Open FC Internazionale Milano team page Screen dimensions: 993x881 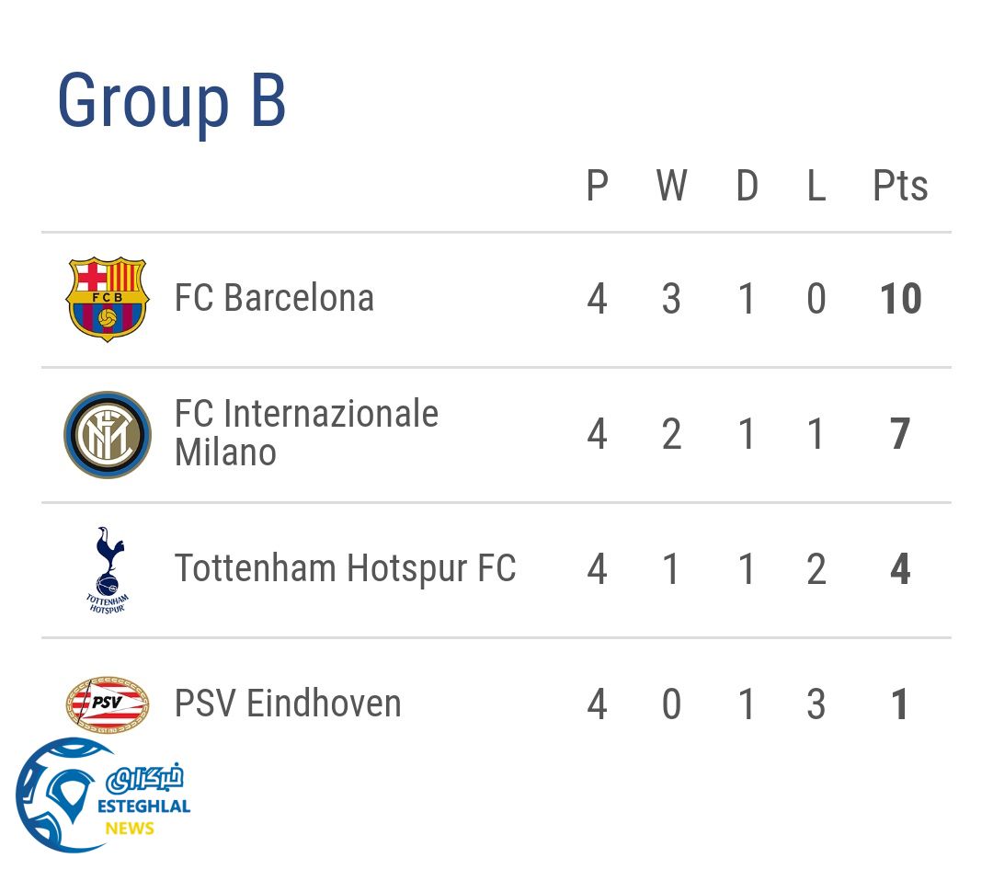306,433
